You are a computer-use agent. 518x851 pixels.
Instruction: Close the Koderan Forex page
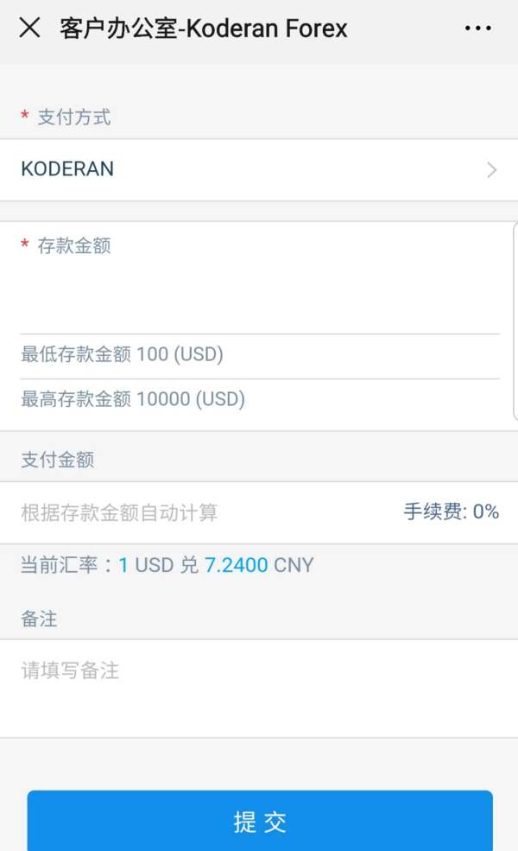(x=29, y=29)
